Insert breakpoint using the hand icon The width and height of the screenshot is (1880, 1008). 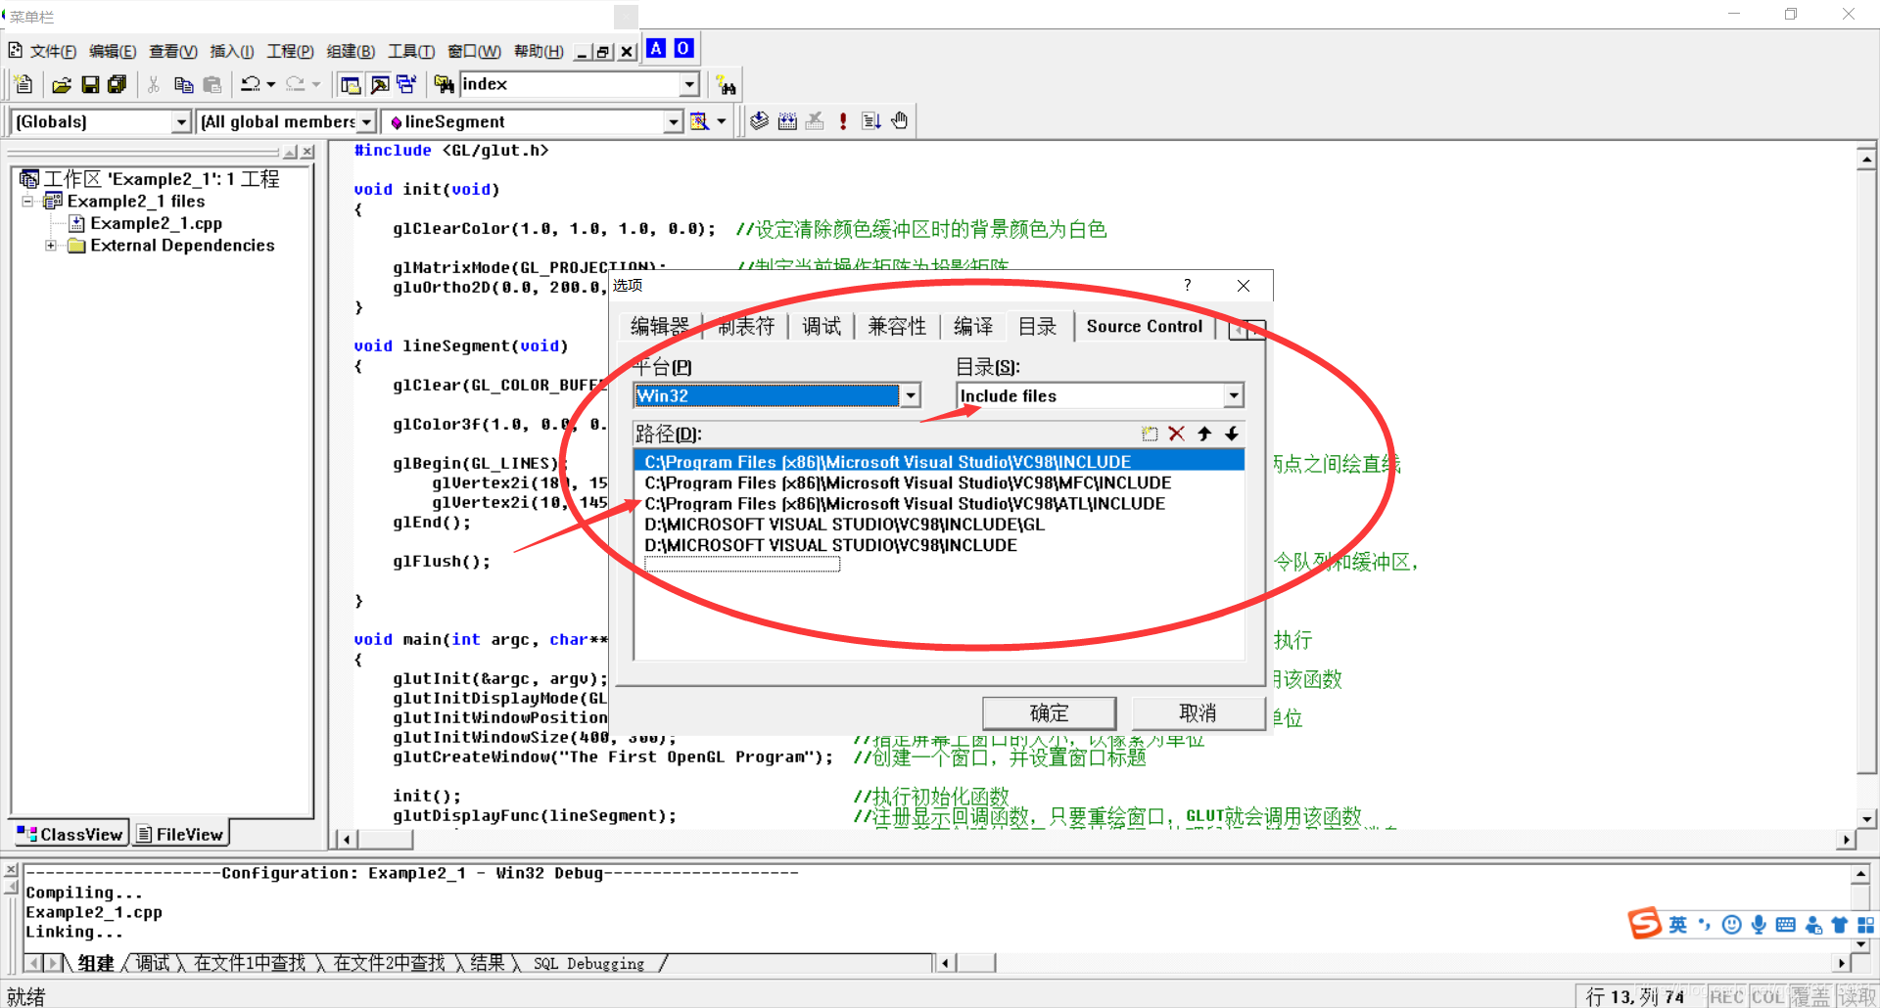(900, 121)
